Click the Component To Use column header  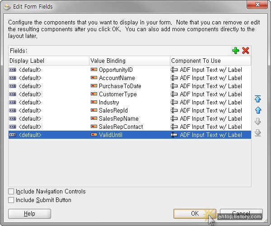coord(210,61)
